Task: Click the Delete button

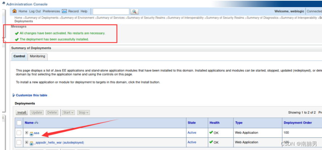Action: coord(52,112)
